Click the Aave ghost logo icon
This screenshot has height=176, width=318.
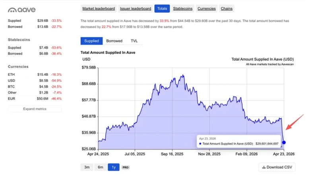point(12,10)
